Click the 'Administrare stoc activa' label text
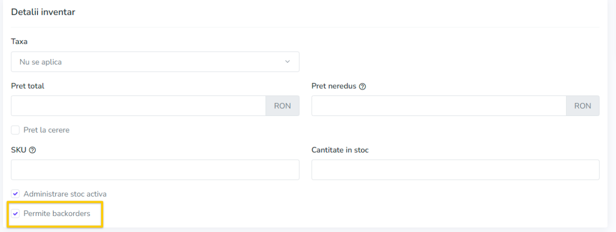 click(65, 194)
